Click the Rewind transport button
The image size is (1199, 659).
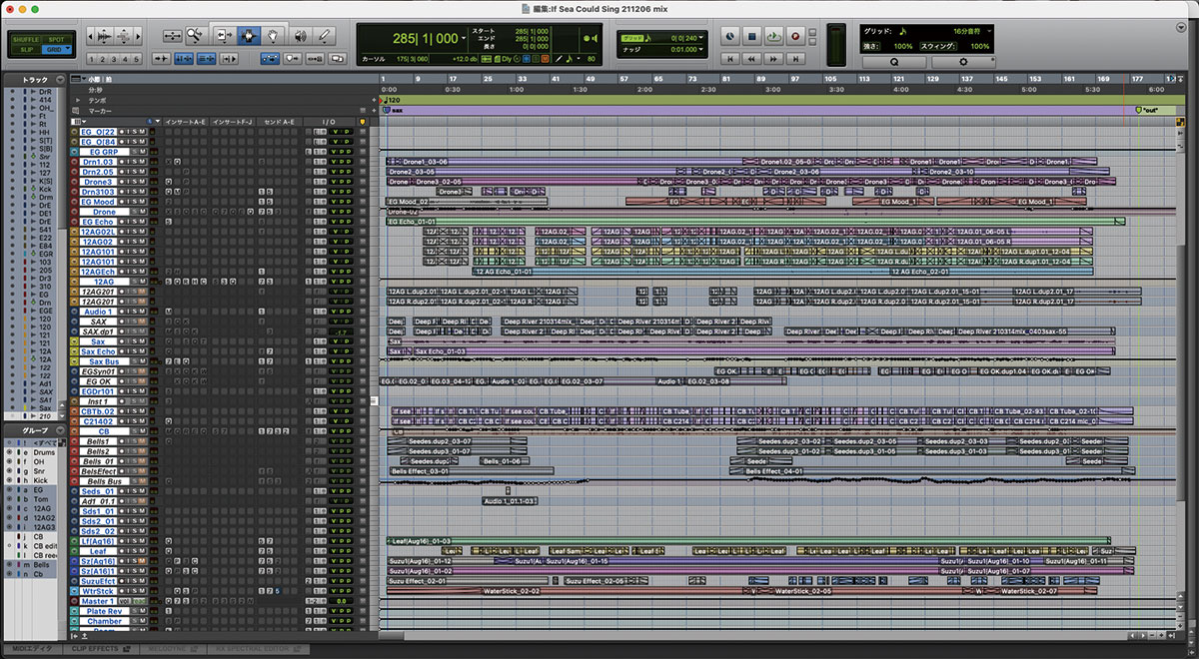point(752,59)
